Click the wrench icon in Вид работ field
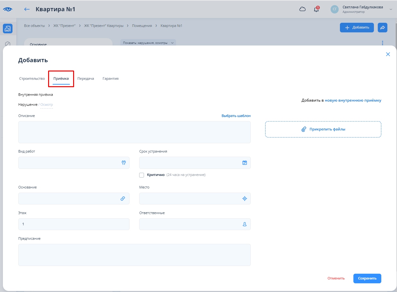397x292 pixels. point(124,163)
